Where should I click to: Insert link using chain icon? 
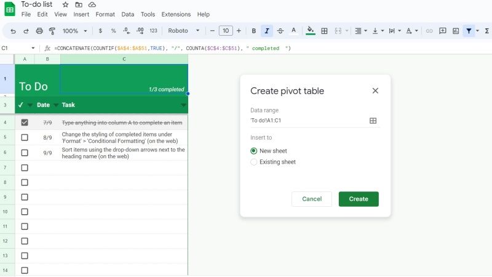point(429,31)
